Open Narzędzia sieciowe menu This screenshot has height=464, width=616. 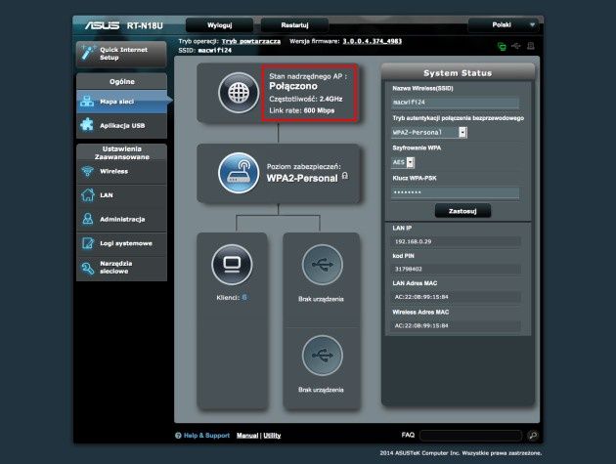(122, 268)
